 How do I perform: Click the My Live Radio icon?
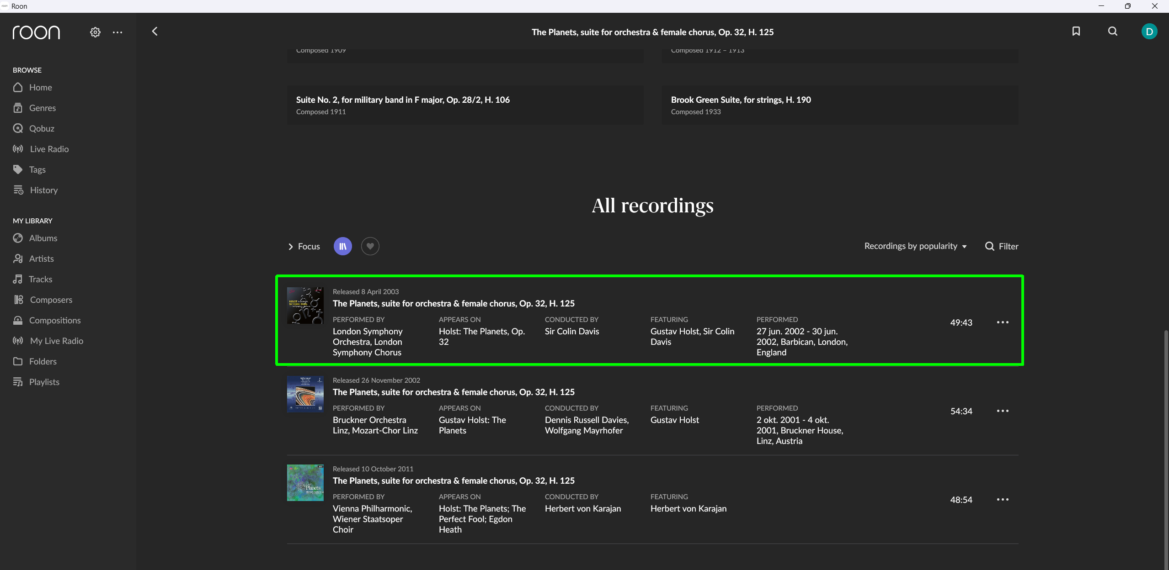(x=18, y=341)
